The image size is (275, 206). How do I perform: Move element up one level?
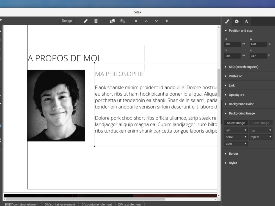(x=146, y=21)
